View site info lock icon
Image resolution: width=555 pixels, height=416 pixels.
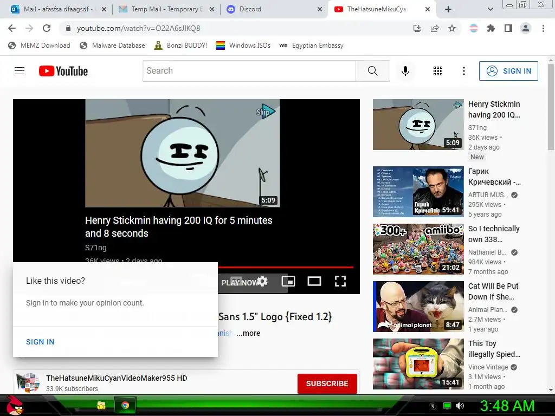pos(68,28)
